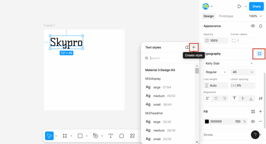The image size is (266, 144).
Task: Add a new fill with plus
Action: pyautogui.click(x=260, y=111)
